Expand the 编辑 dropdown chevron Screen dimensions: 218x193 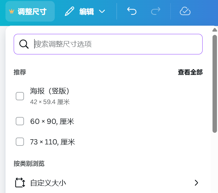102,12
